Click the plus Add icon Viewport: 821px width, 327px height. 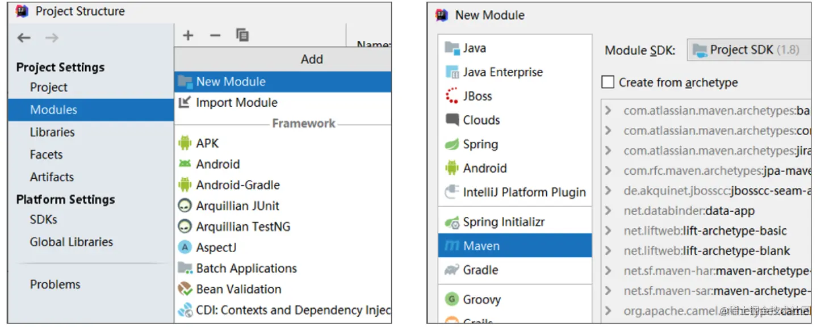click(188, 36)
